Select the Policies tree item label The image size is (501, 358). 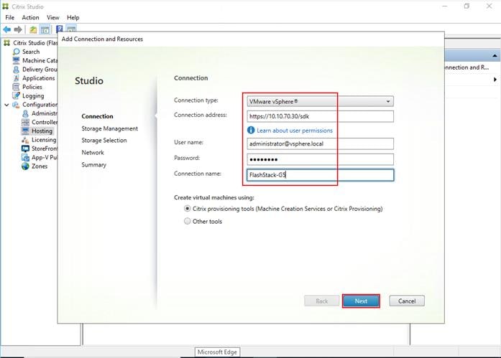pyautogui.click(x=32, y=87)
